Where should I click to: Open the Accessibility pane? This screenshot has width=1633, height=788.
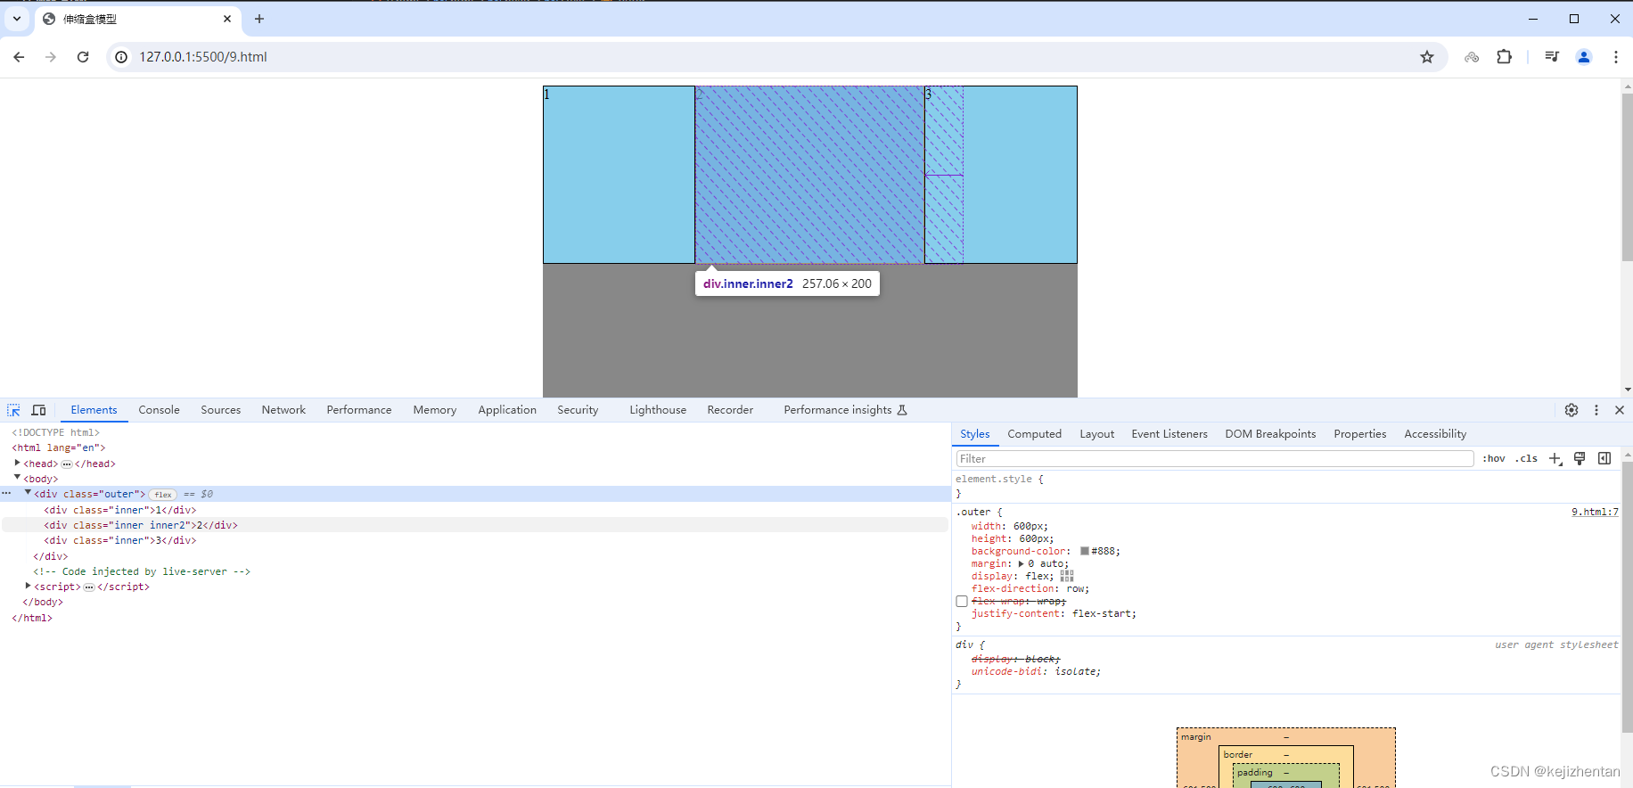click(x=1435, y=434)
